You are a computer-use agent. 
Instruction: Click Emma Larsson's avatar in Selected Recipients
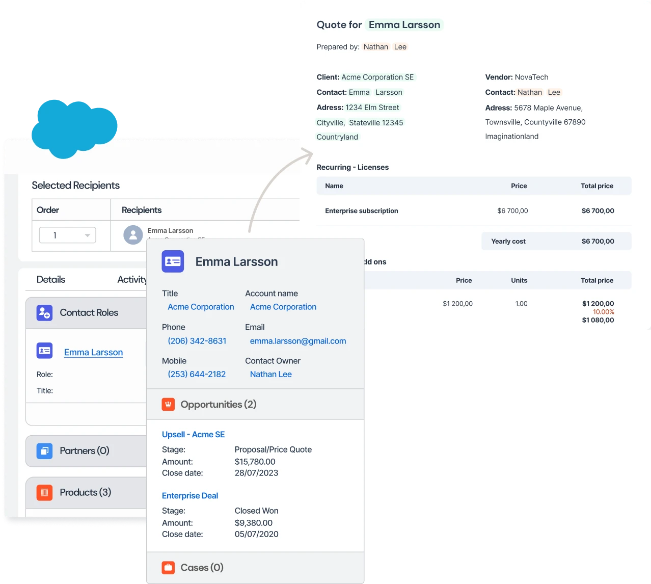click(133, 235)
